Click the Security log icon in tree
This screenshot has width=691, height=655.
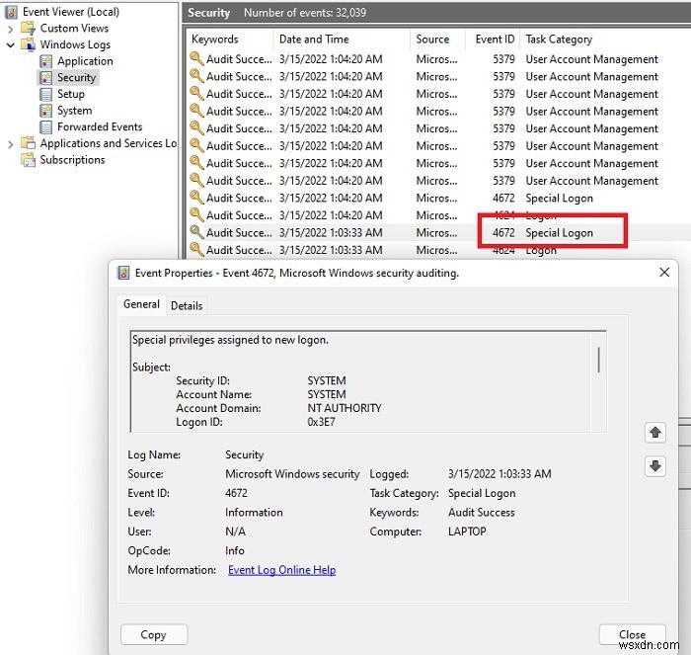tap(45, 78)
